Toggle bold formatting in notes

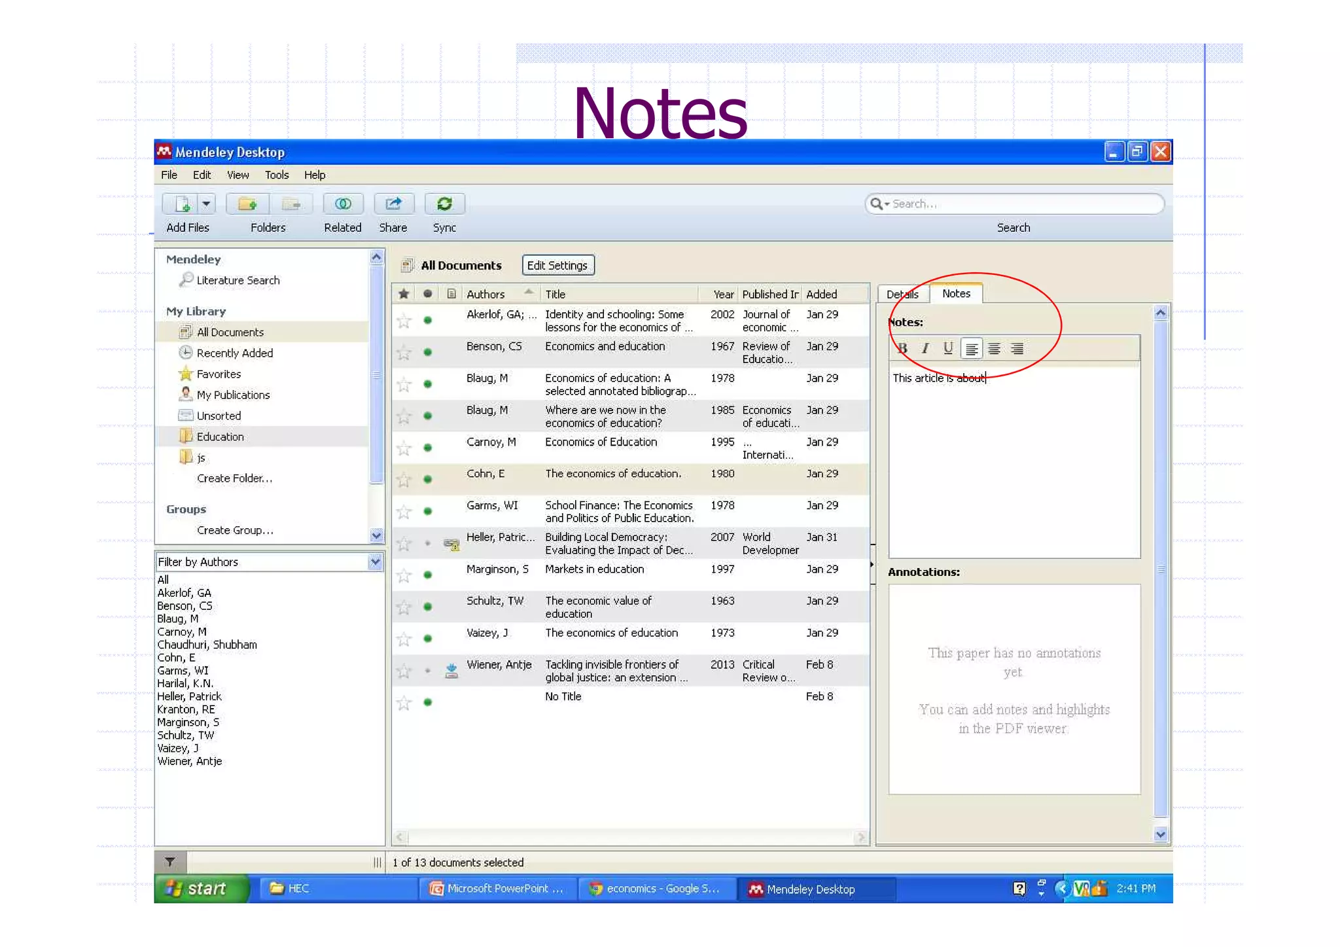[903, 349]
